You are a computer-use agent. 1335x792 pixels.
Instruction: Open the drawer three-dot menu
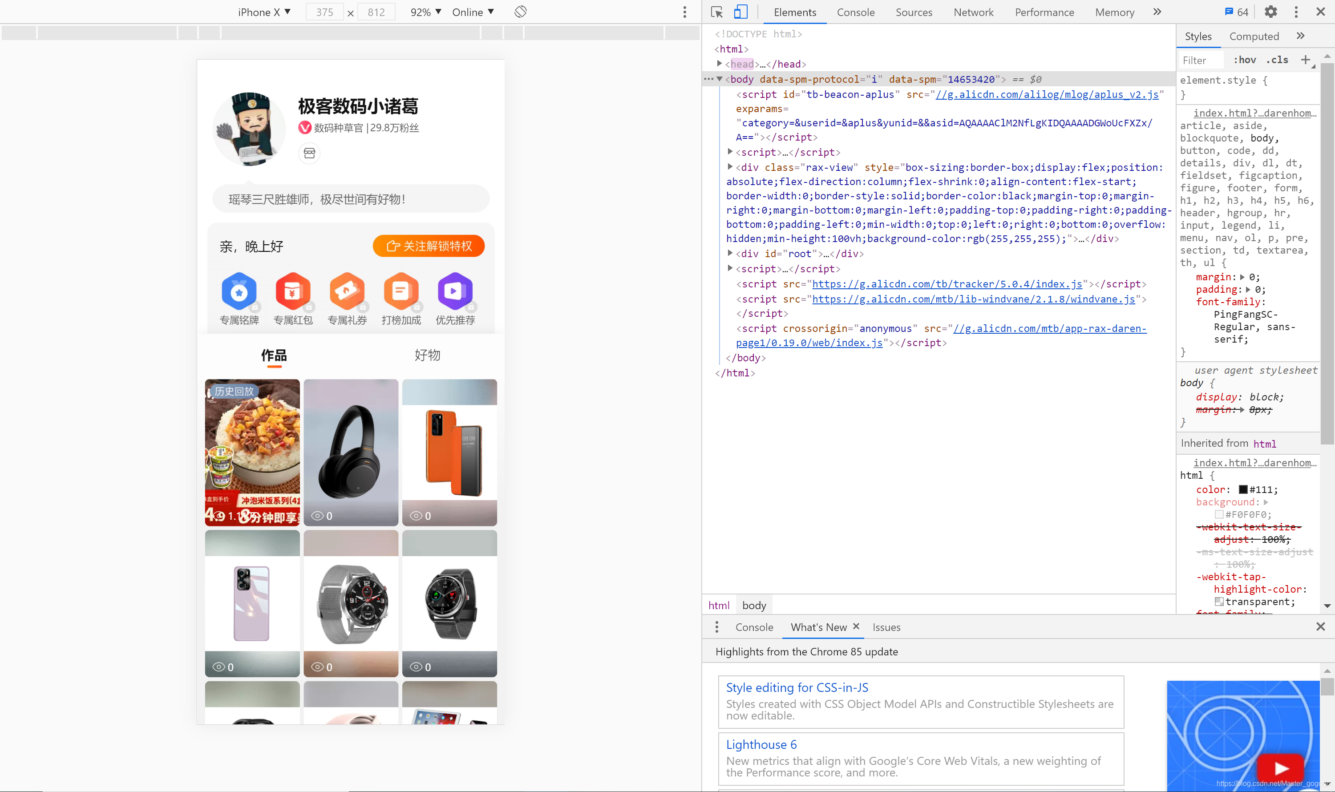pos(717,627)
